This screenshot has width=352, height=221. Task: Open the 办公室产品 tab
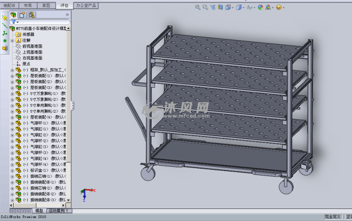(x=86, y=6)
